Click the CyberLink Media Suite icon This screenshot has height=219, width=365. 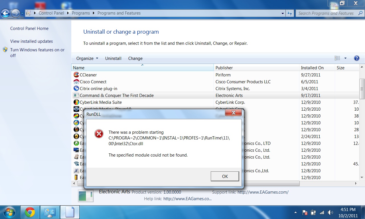point(76,102)
